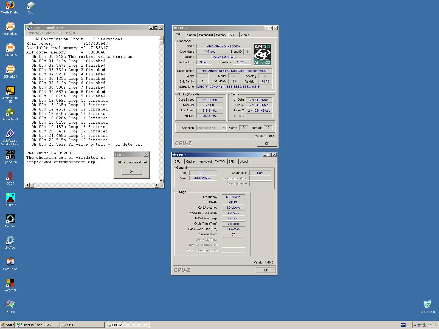Screen dimensions: 439x329
Task: Open SiSoftware Sandra Lite XI icon
Action: click(x=10, y=137)
